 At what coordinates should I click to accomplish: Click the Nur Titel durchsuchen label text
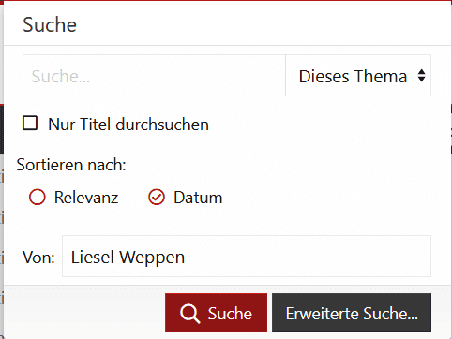pyautogui.click(x=128, y=125)
